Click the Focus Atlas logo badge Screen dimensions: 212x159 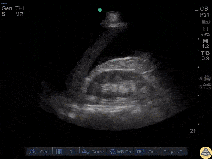(x=206, y=153)
